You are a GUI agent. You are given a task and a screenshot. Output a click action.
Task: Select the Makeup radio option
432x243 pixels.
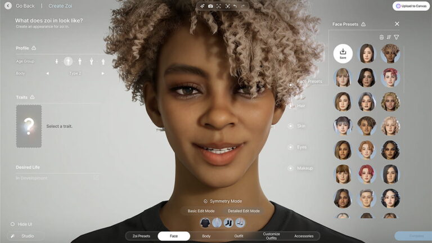tap(290, 168)
